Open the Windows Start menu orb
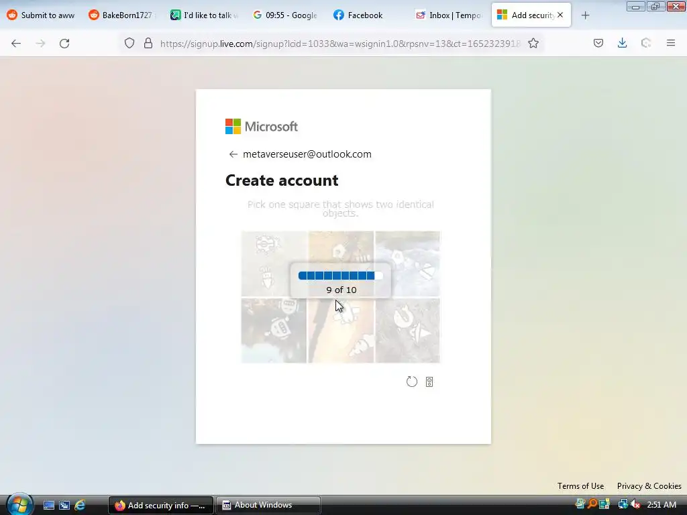687x515 pixels. click(19, 504)
